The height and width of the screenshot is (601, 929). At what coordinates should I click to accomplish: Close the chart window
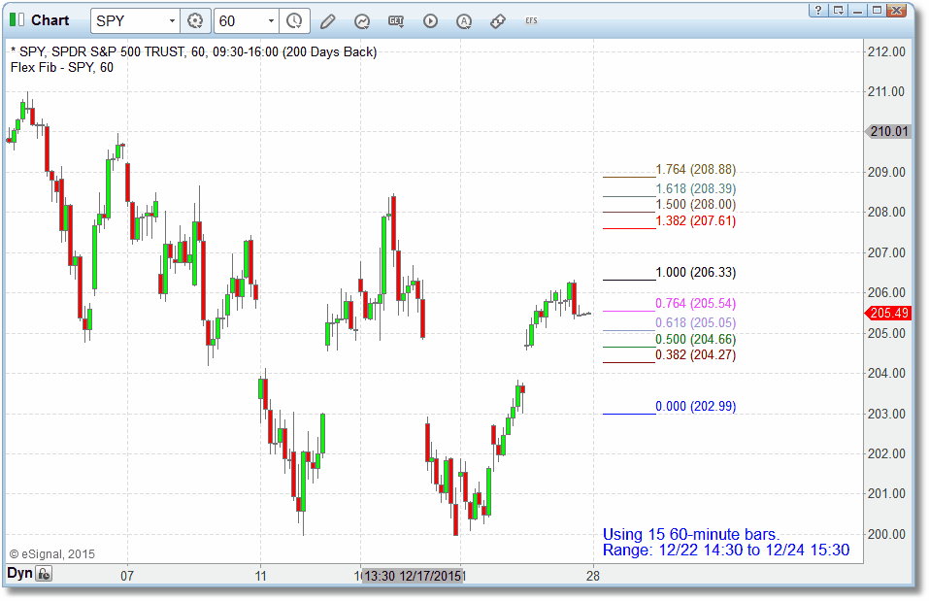pyautogui.click(x=897, y=10)
